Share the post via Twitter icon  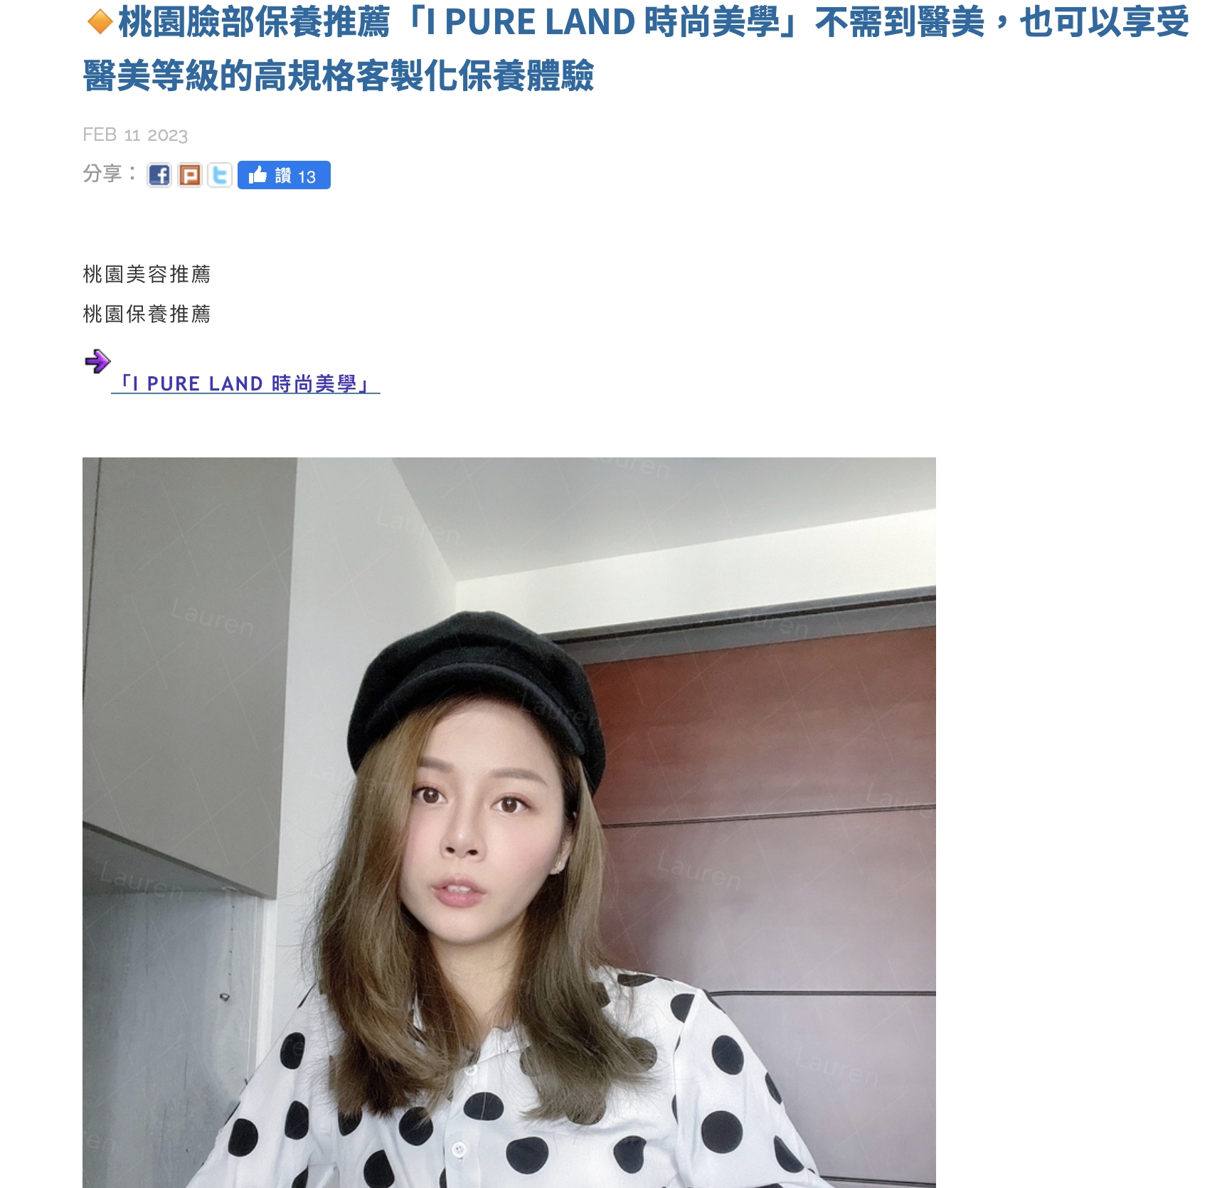[220, 175]
